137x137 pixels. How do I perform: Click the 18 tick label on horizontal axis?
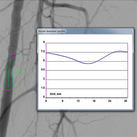point(94,101)
